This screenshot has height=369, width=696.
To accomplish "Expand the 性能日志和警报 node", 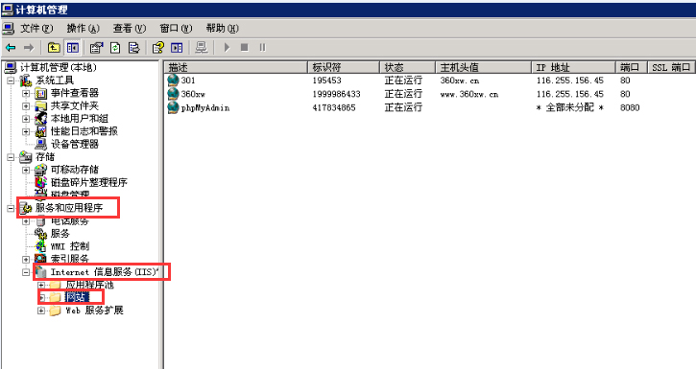I will pos(26,131).
